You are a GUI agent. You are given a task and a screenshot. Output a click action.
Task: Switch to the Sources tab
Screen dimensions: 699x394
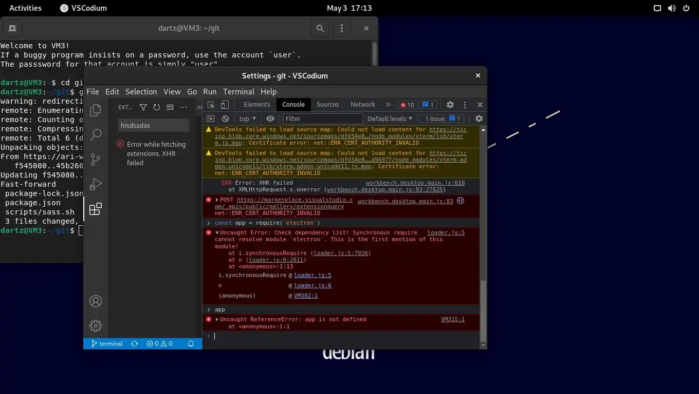327,105
